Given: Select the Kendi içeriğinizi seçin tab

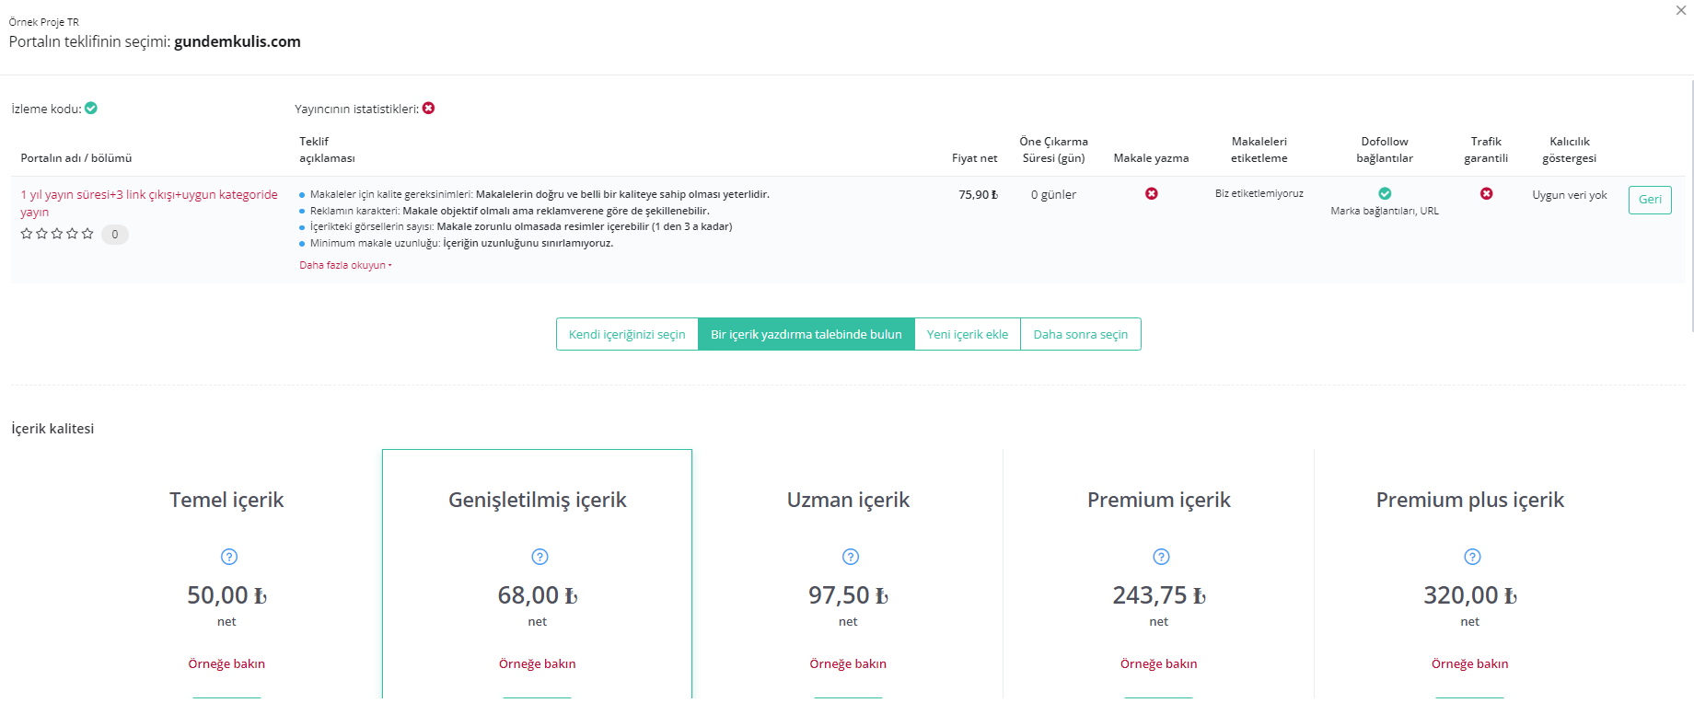Looking at the screenshot, I should (x=627, y=334).
